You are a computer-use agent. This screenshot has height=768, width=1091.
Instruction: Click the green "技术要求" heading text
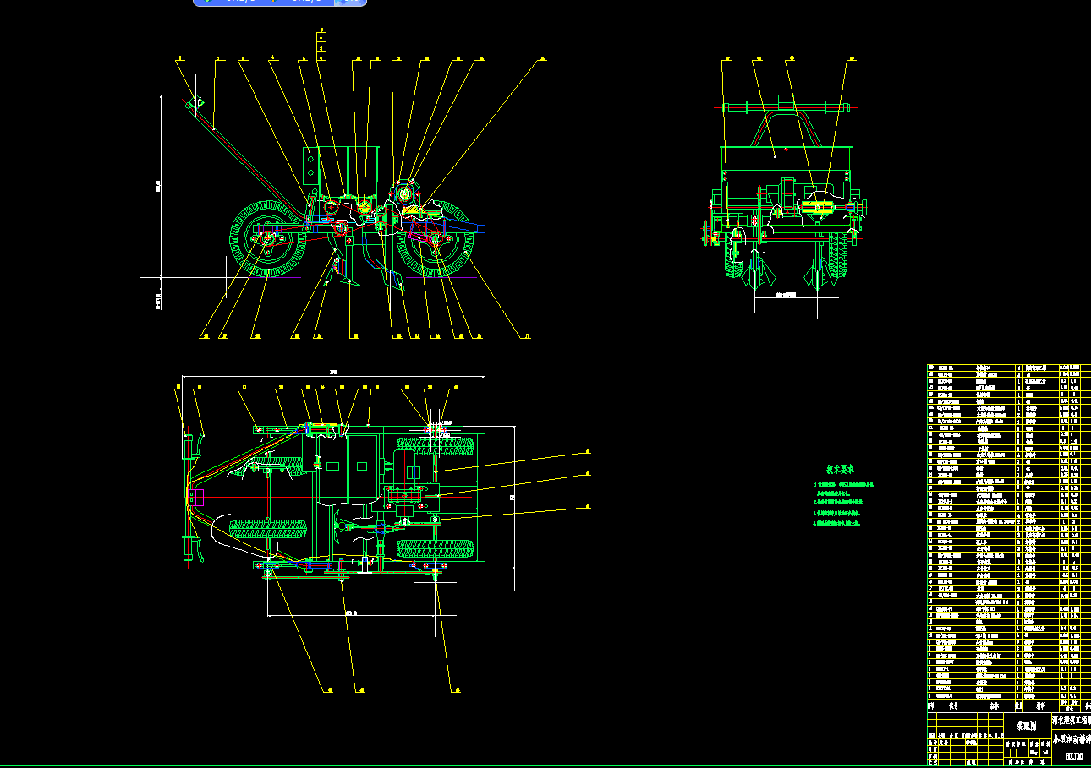pyautogui.click(x=841, y=469)
